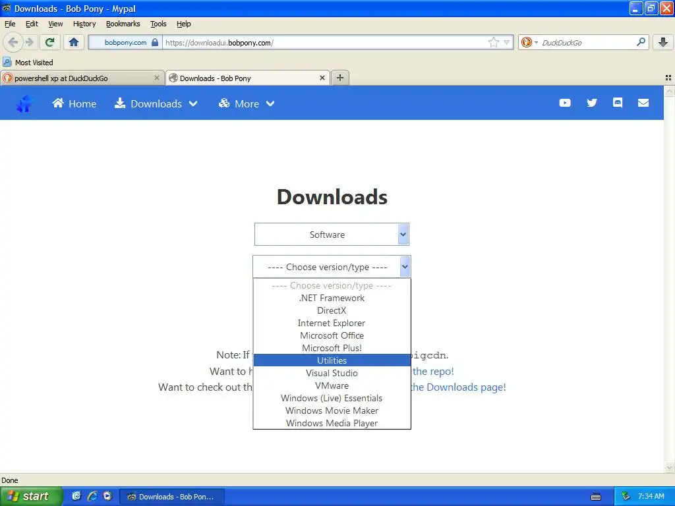
Task: Click the address bar URL field
Action: [x=325, y=42]
